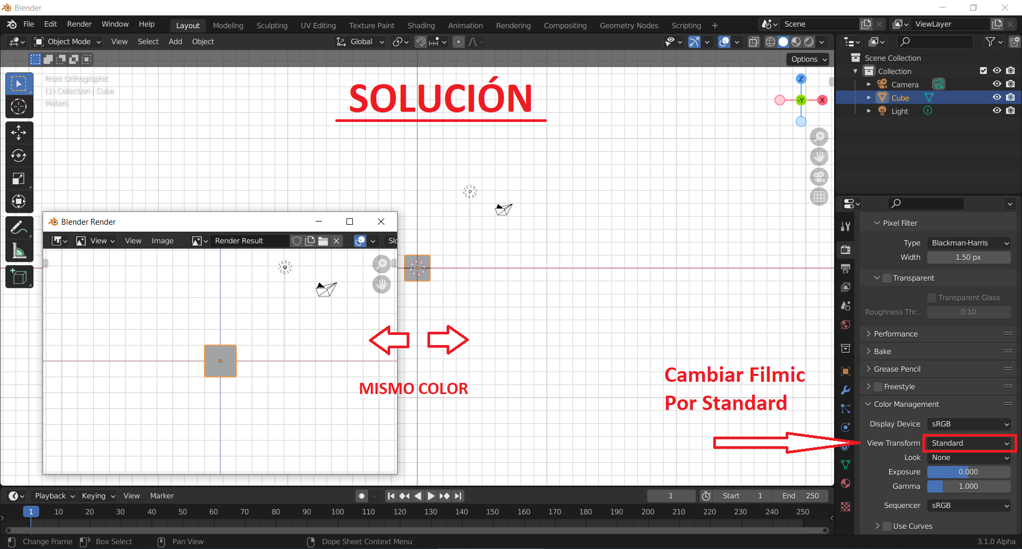
Task: Open World properties tab icon
Action: (x=845, y=325)
